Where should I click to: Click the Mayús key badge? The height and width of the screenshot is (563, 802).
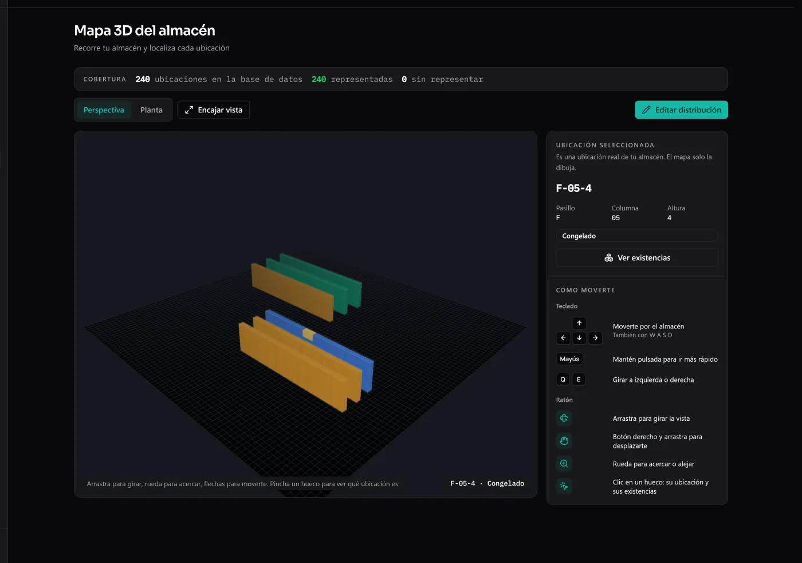click(569, 359)
